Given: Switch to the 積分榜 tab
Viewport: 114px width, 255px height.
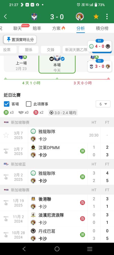Looking at the screenshot, I should [x=102, y=28].
